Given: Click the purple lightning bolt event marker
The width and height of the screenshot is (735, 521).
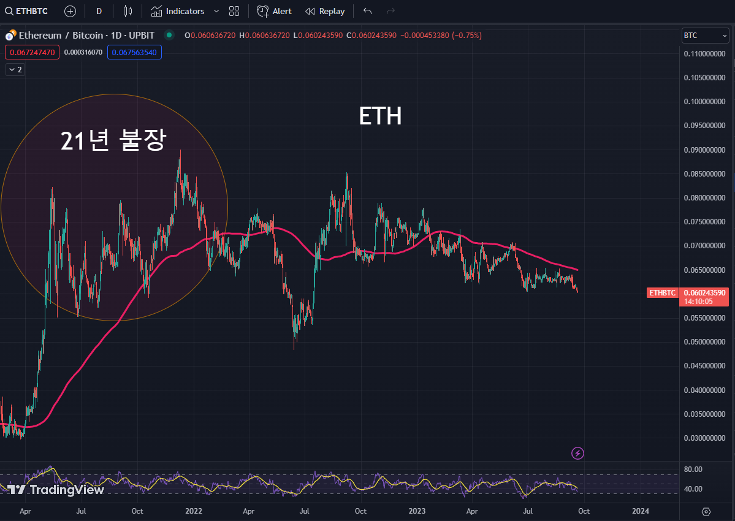Looking at the screenshot, I should [577, 453].
